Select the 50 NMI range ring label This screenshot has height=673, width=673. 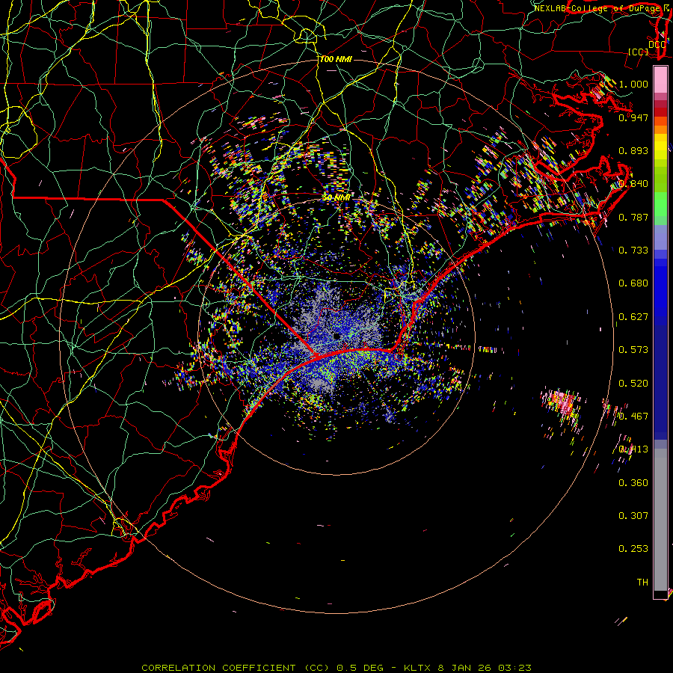click(x=337, y=198)
